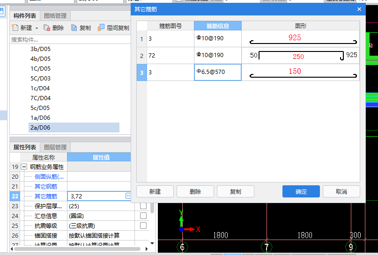Click the property list scroll-down arrow

click(152, 243)
